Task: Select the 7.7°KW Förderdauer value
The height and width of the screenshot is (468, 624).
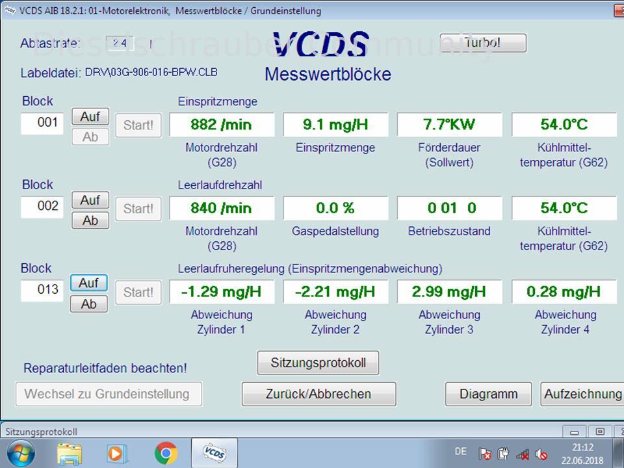Action: click(449, 125)
